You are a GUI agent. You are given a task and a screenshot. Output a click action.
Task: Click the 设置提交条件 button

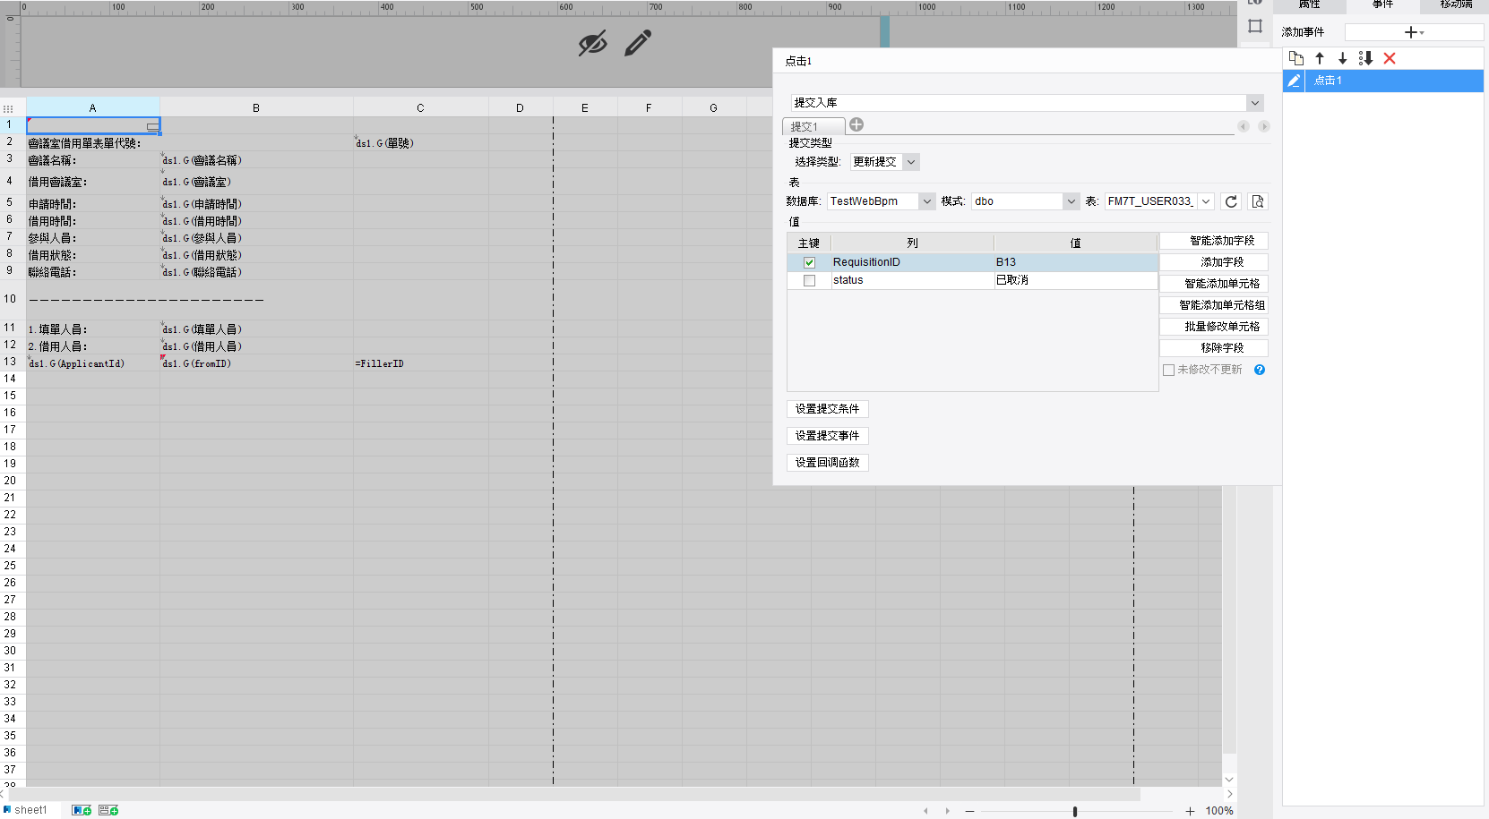[x=827, y=409]
